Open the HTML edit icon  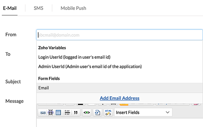coord(108,113)
